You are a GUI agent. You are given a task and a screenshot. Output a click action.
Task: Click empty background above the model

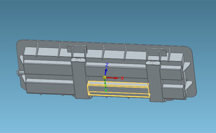pos(108,19)
